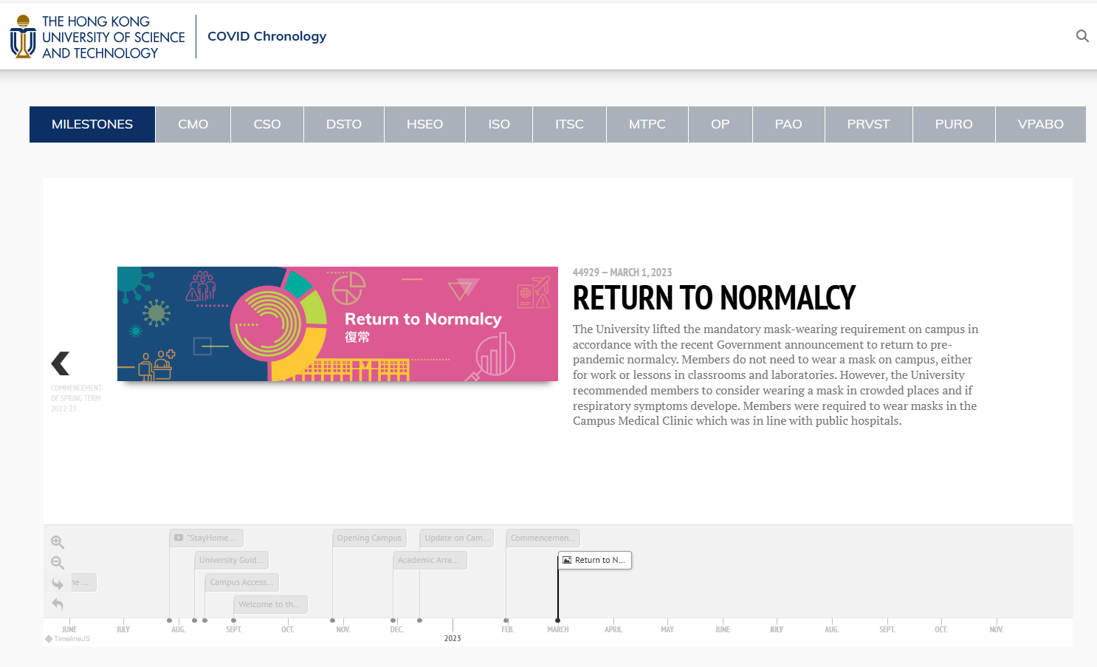The image size is (1097, 667).
Task: Zoom in on the timeline
Action: point(58,541)
